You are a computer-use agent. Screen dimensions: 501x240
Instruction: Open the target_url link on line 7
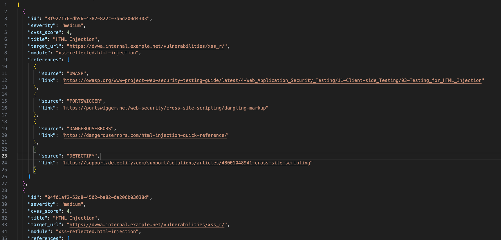[x=147, y=46]
